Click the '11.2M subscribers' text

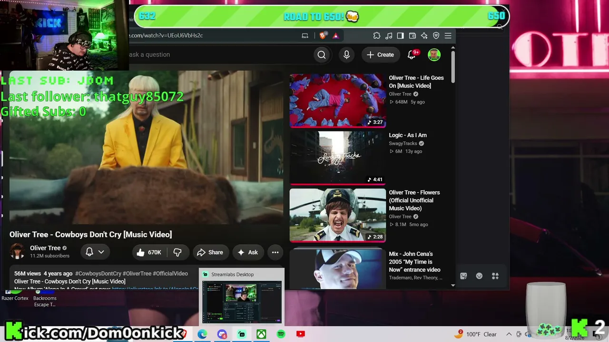click(49, 256)
